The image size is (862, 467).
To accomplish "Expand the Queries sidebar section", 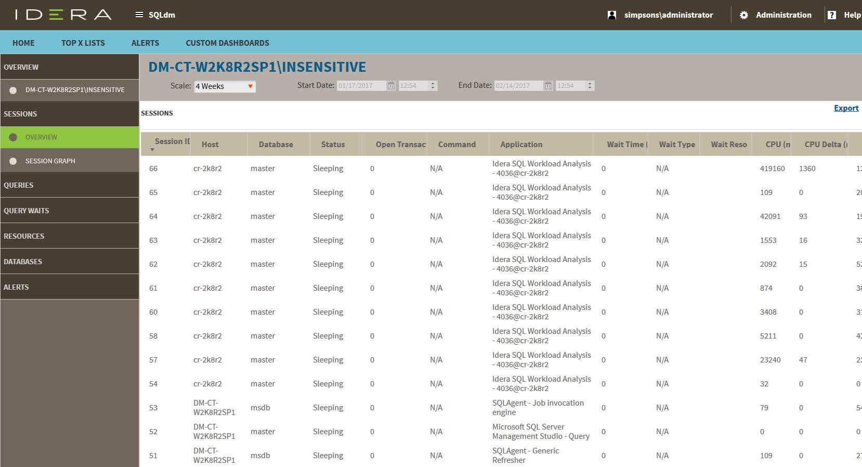I will [x=19, y=185].
